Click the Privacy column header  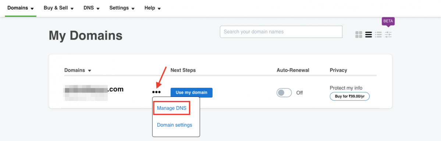click(x=338, y=70)
